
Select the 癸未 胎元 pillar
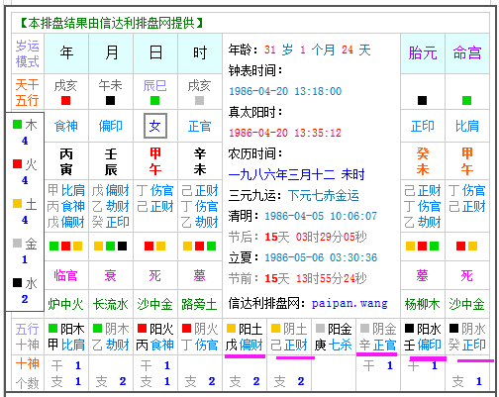click(423, 161)
